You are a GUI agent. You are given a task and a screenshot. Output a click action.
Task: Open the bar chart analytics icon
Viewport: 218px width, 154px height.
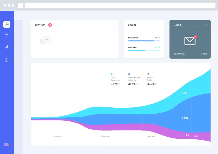point(7,47)
